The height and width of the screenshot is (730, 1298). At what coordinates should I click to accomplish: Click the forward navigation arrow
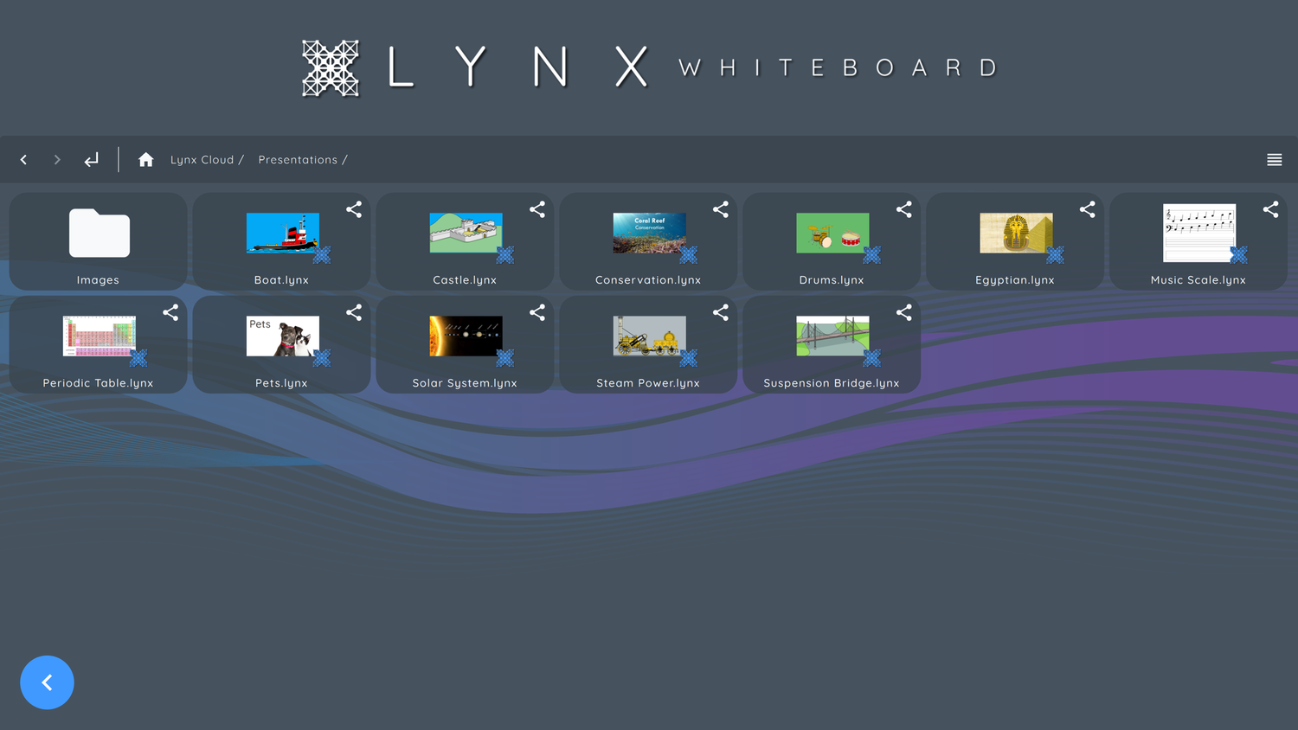tap(57, 159)
